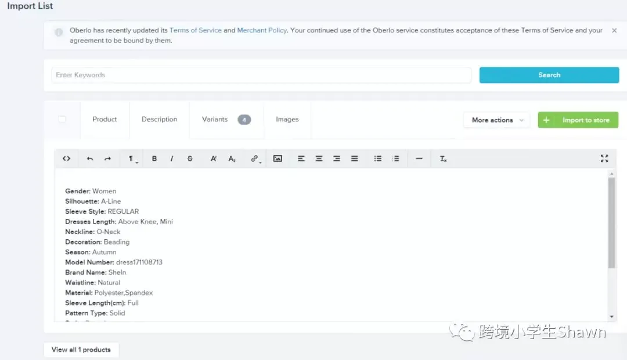Click the Sleeve Length(cm): Full line
Screen dimensions: 627x360
102,303
